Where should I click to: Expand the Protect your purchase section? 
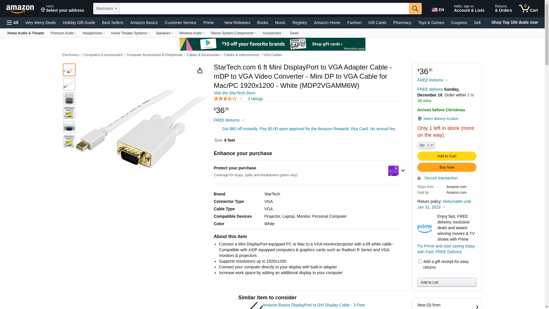click(x=403, y=171)
